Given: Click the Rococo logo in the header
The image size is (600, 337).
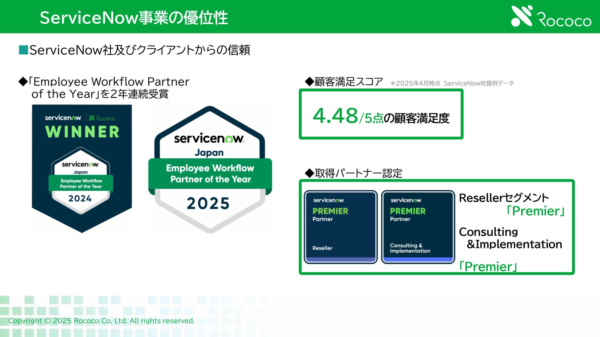Looking at the screenshot, I should click(x=551, y=16).
